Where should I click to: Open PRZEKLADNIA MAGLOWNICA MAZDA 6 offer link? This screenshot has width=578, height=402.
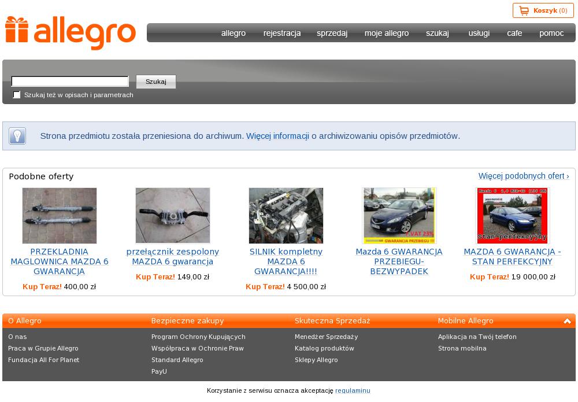coord(60,261)
